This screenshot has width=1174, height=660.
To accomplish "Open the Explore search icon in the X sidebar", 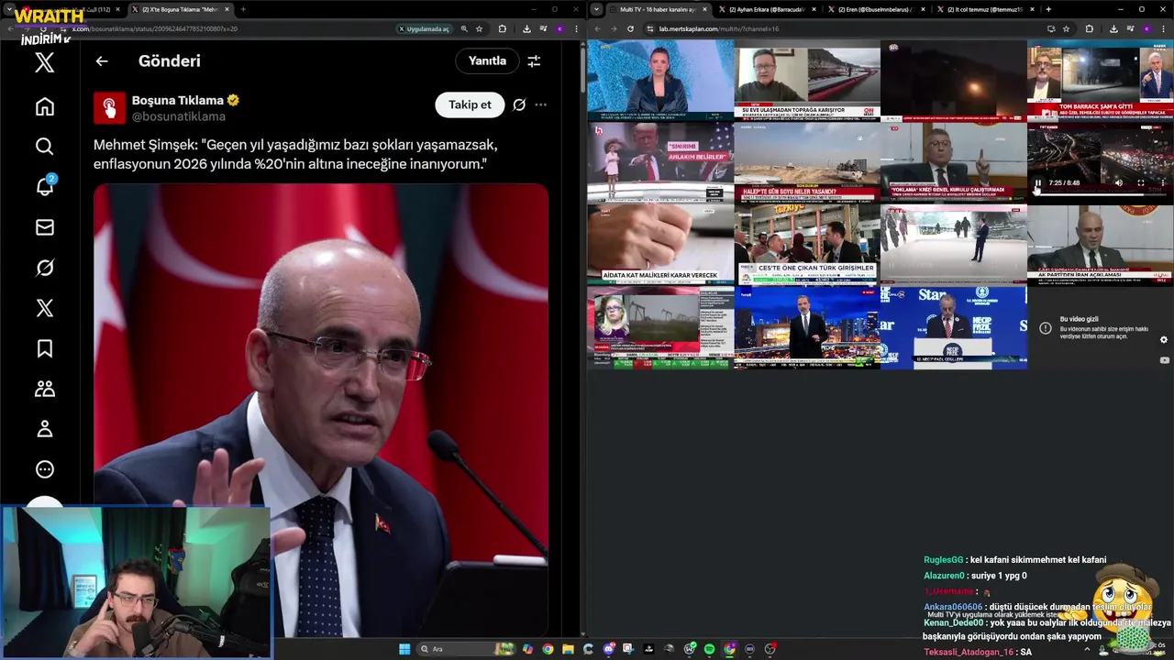I will [44, 147].
